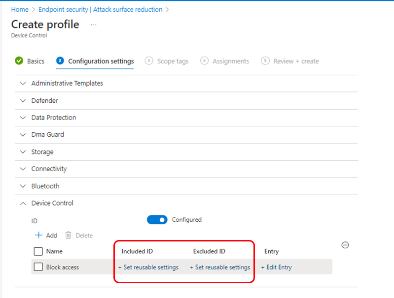Set reusable settings under Included ID
394x298 pixels.
coord(148,267)
